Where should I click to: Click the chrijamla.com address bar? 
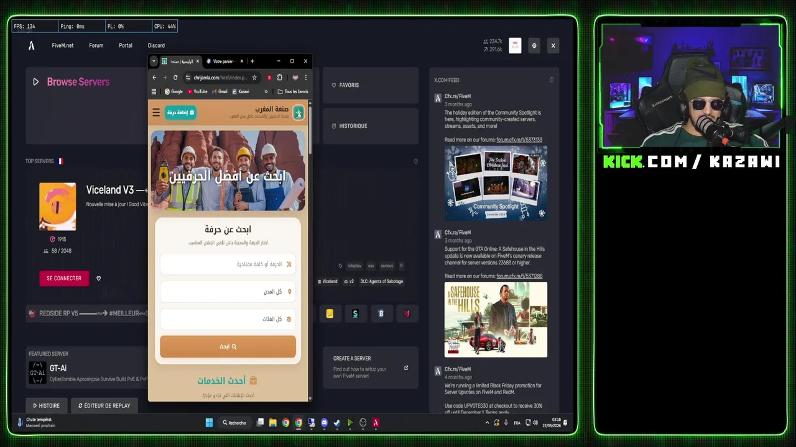[x=221, y=78]
